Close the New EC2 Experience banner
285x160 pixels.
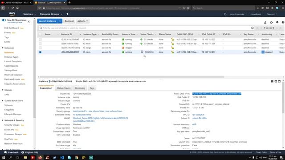coord(28,21)
